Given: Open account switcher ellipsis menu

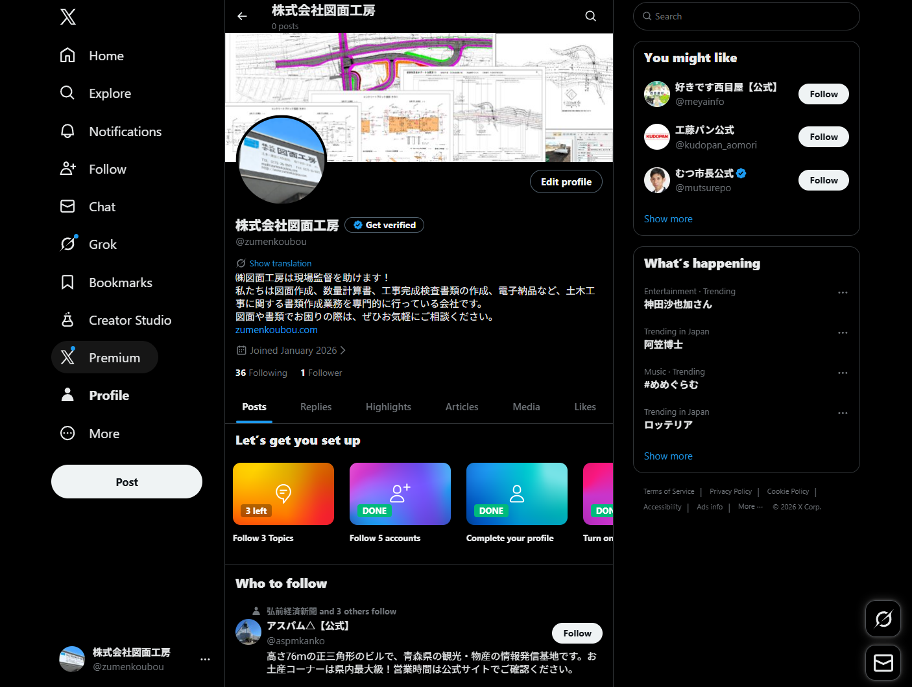Looking at the screenshot, I should (x=205, y=659).
